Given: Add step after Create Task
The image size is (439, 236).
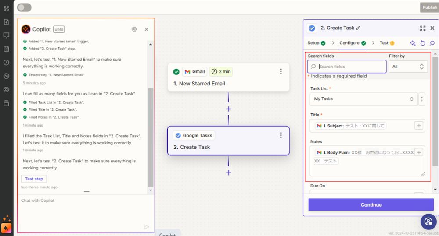Looking at the screenshot, I should 228,173.
